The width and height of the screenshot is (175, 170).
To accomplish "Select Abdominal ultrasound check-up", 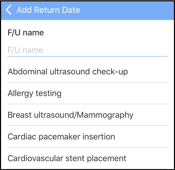I will [x=68, y=72].
